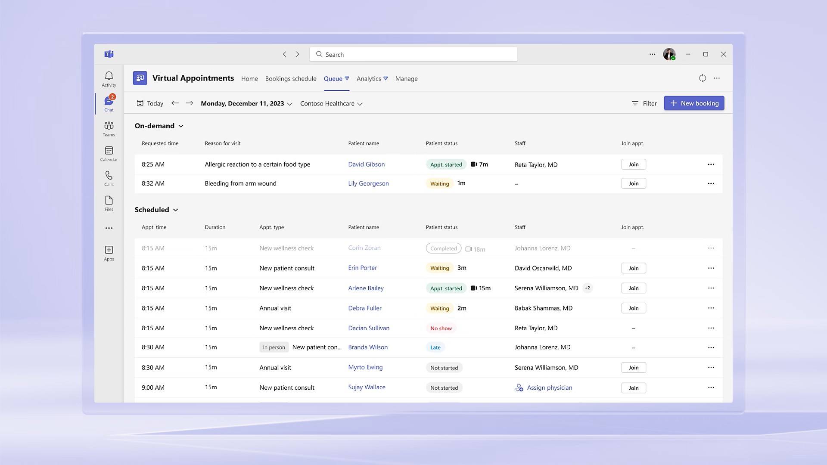Screen dimensions: 827x465
Task: Open patient David Gibson
Action: click(367, 164)
